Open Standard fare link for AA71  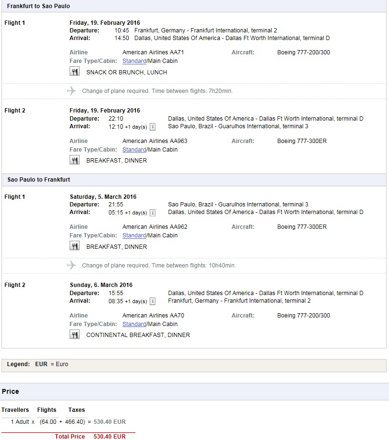134,61
